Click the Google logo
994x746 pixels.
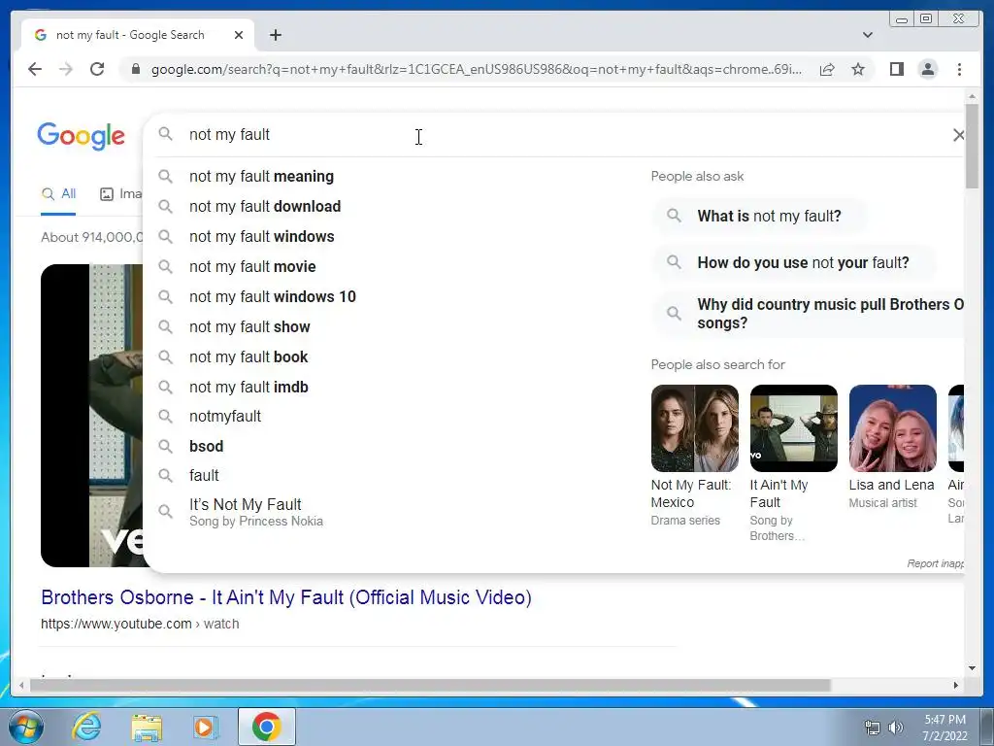click(82, 136)
